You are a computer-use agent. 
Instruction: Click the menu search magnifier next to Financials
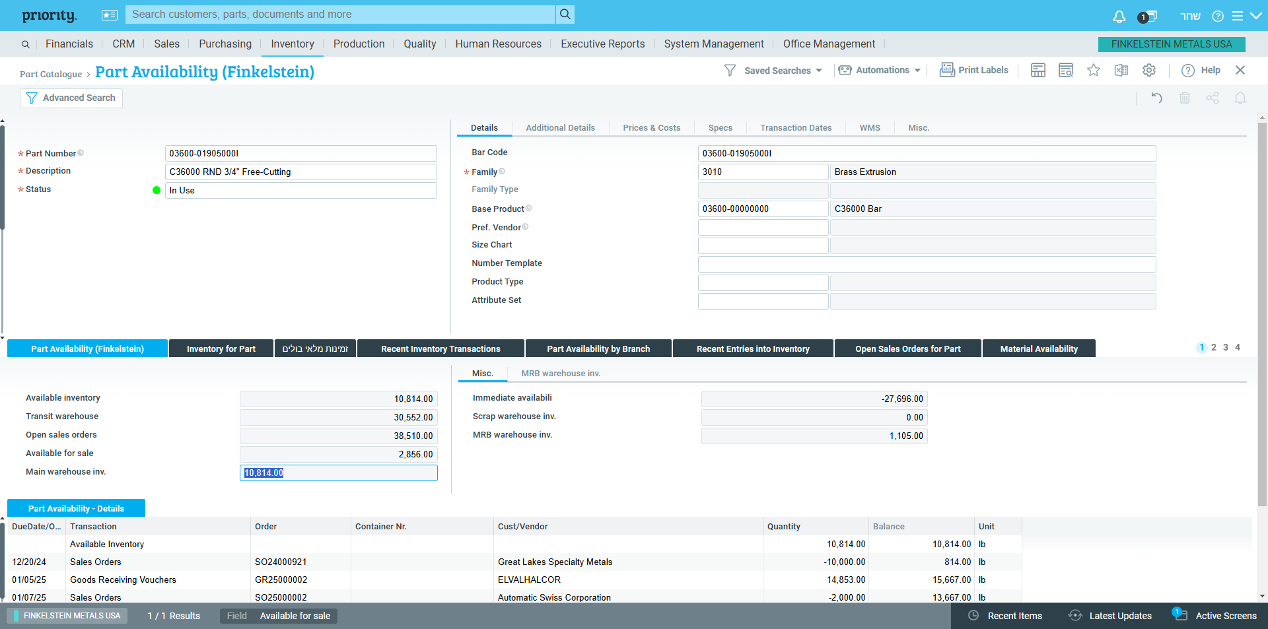click(x=25, y=44)
